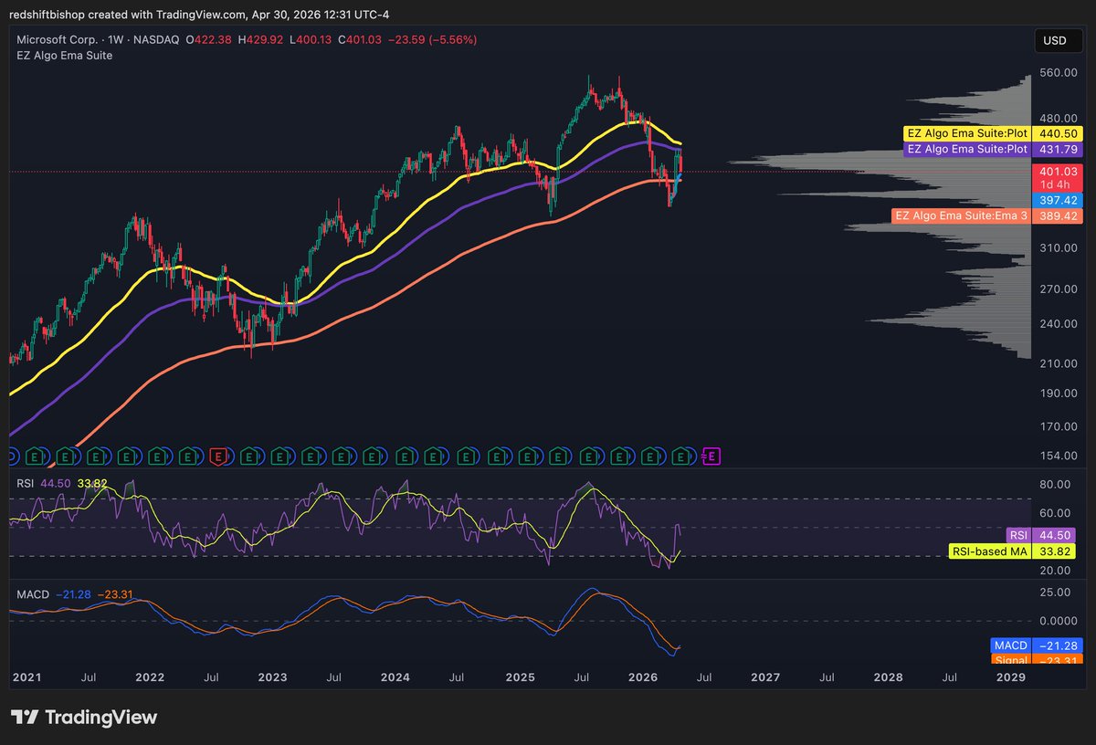1096x745 pixels.
Task: Click the 2026 time axis label
Action: [643, 677]
